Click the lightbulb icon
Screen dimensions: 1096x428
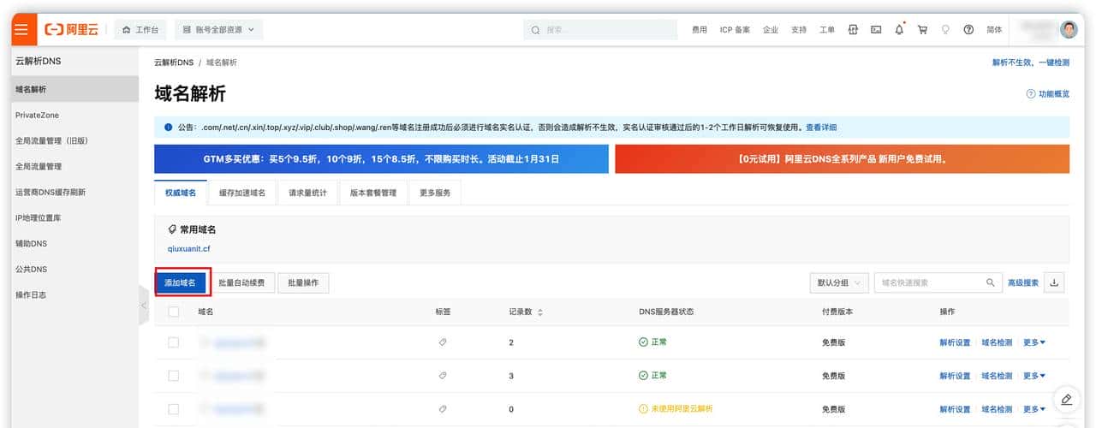point(945,29)
